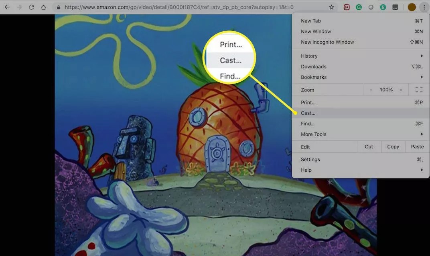
Task: Reload the page with the refresh icon
Action: pos(31,7)
